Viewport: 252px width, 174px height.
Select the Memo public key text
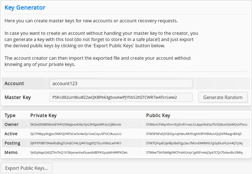(194, 152)
